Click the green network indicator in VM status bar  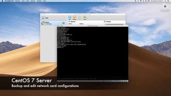tap(121, 81)
